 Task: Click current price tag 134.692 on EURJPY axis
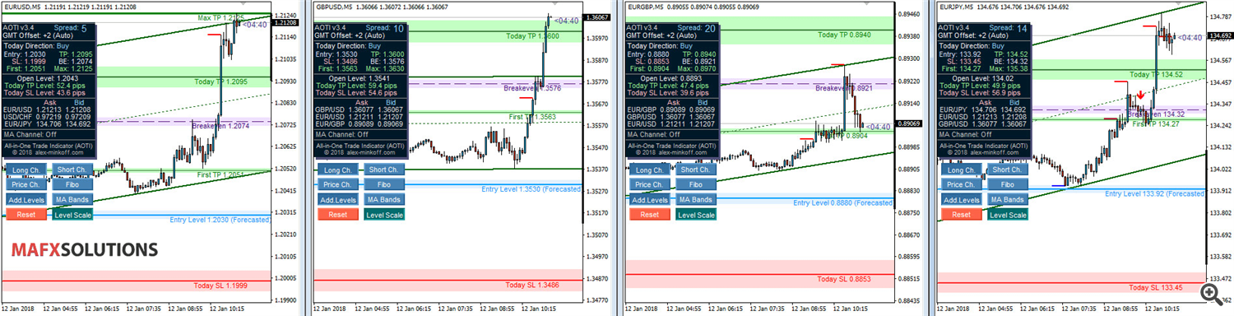point(1220,36)
